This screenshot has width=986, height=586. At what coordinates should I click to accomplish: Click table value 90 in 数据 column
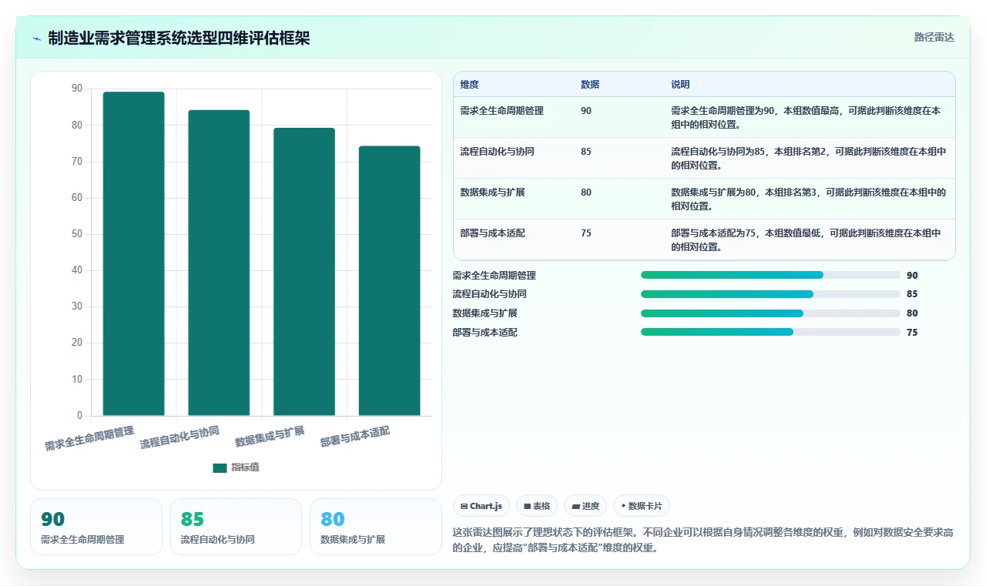click(586, 111)
